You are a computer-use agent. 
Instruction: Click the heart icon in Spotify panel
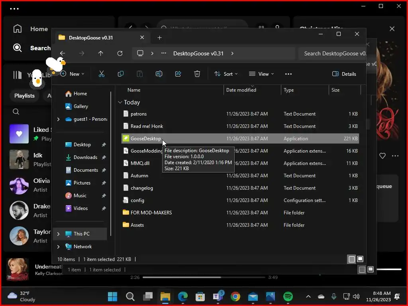(382, 156)
